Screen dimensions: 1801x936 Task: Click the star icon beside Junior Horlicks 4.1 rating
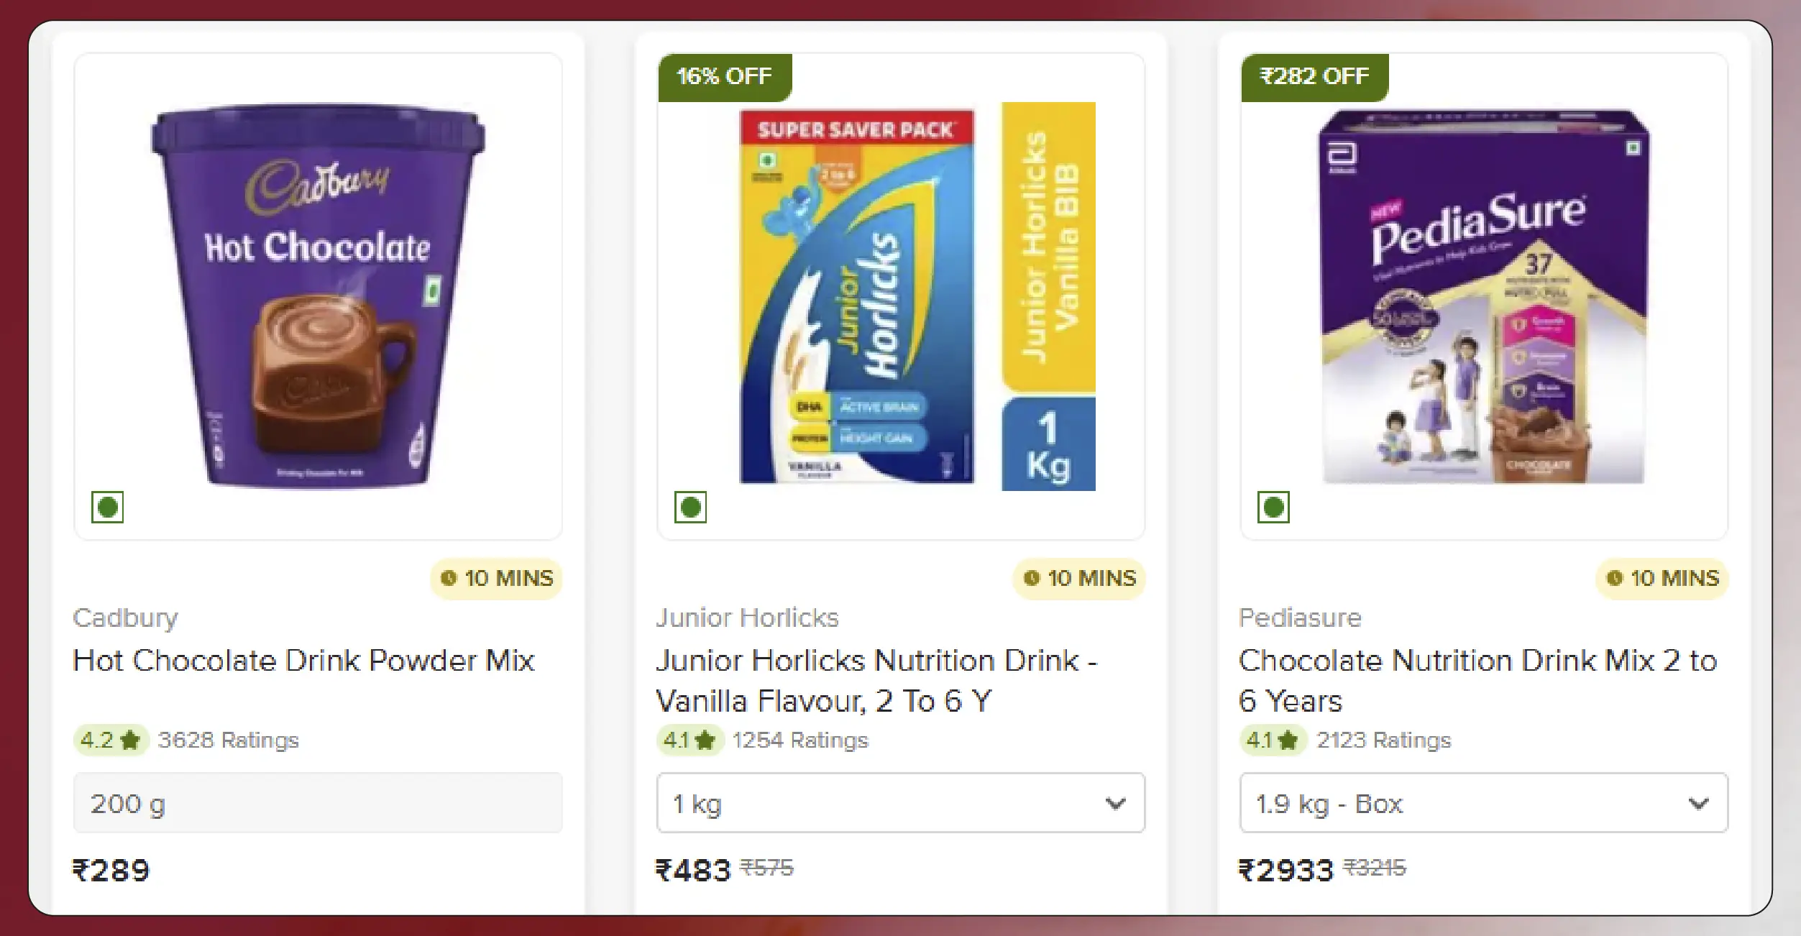pos(705,740)
